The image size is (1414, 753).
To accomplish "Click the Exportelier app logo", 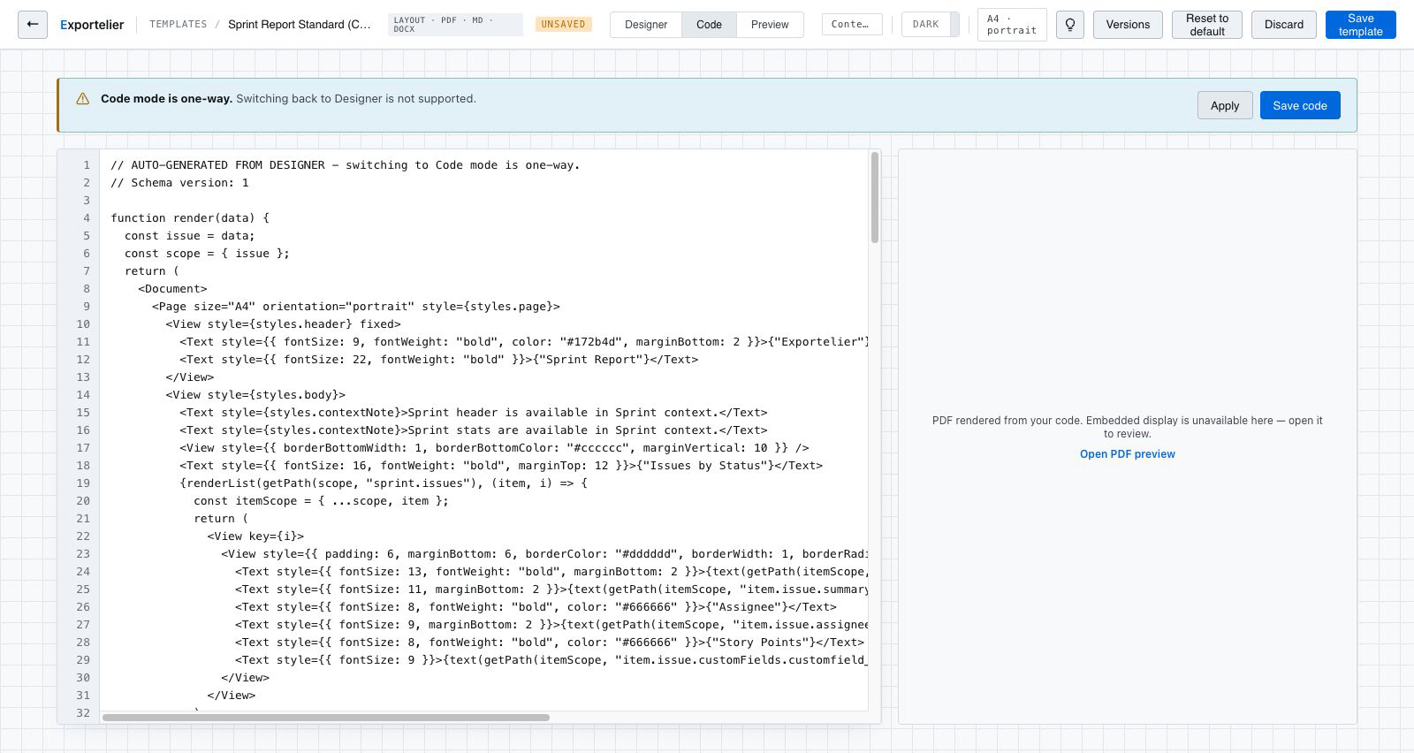I will tap(92, 25).
